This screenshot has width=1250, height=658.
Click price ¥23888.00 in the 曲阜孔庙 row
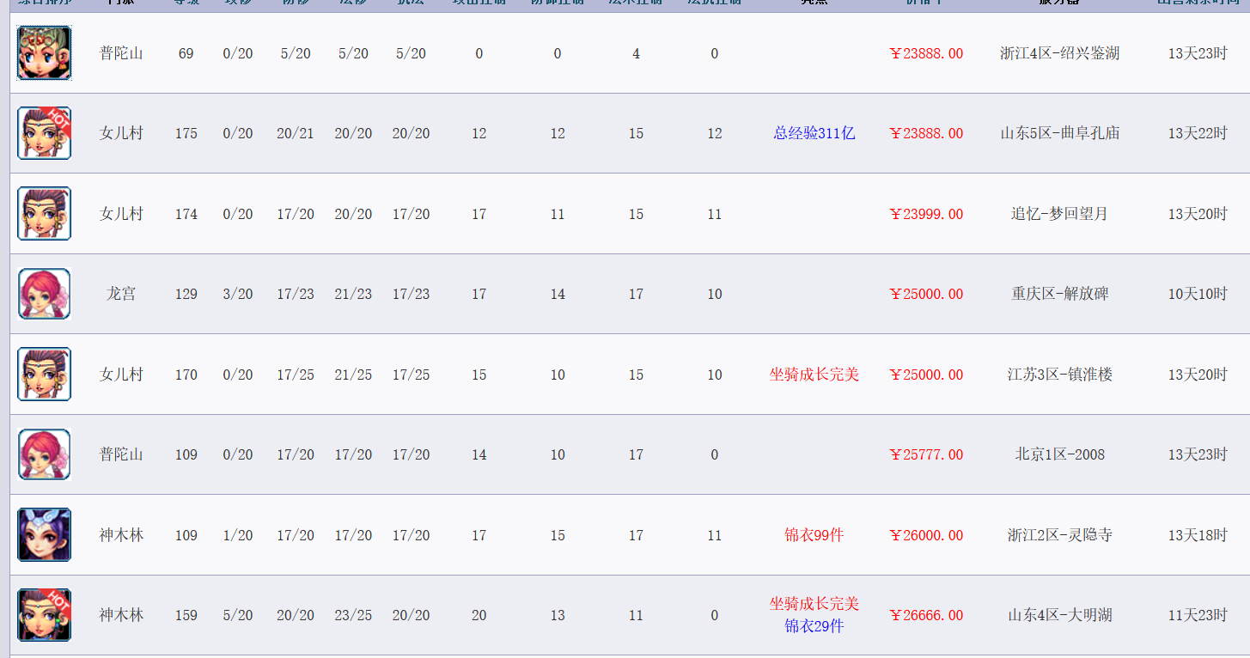[x=926, y=133]
